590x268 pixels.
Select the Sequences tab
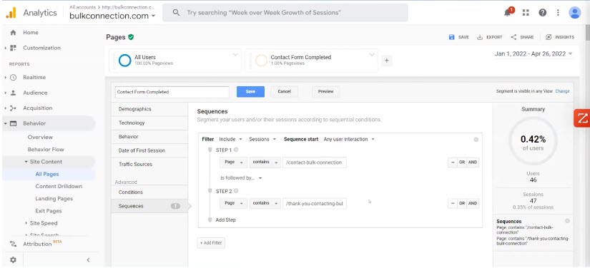pos(149,206)
